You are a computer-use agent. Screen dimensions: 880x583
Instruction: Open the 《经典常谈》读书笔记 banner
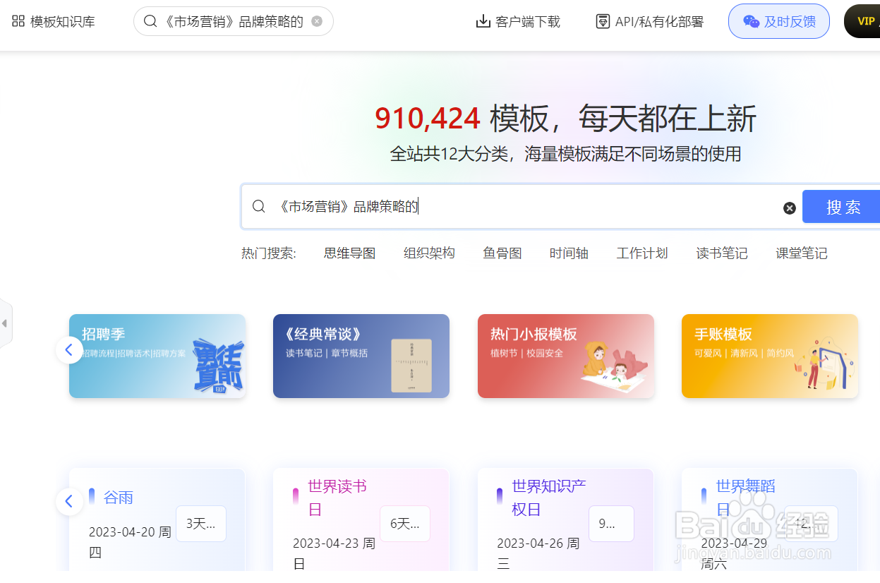pyautogui.click(x=361, y=356)
